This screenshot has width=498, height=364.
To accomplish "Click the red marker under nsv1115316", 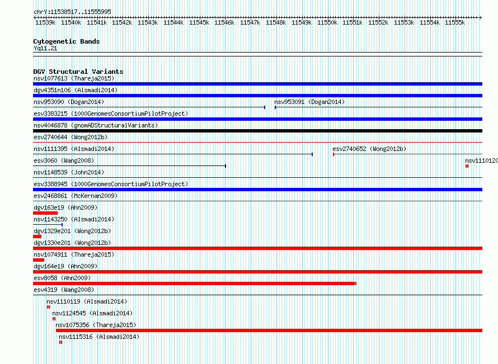I will click(60, 342).
